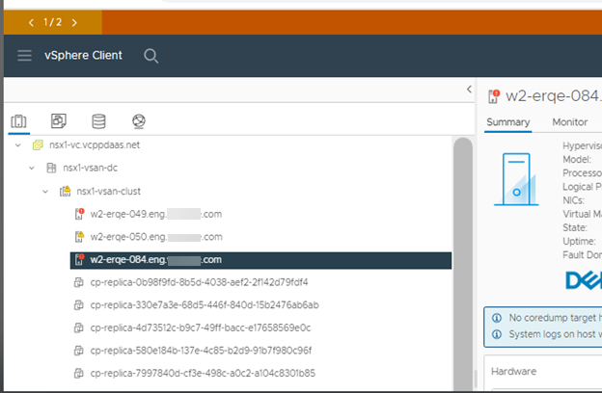Click VM icon beside cp-replica-4d73512c
The image size is (602, 393).
[x=79, y=327]
